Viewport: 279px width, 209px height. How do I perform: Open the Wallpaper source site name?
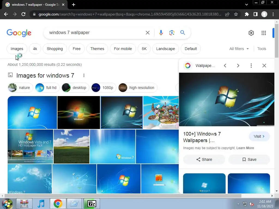[x=205, y=66]
